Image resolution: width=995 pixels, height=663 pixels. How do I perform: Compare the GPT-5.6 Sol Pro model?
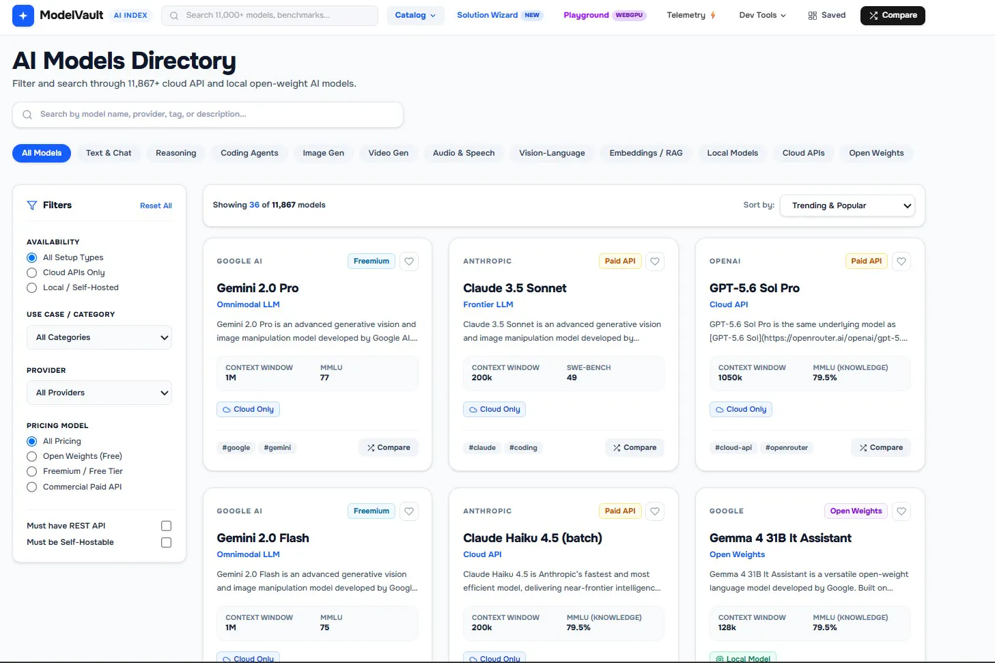(x=881, y=448)
